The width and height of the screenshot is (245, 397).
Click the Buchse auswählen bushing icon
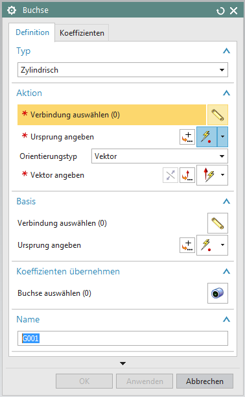pos(218,293)
